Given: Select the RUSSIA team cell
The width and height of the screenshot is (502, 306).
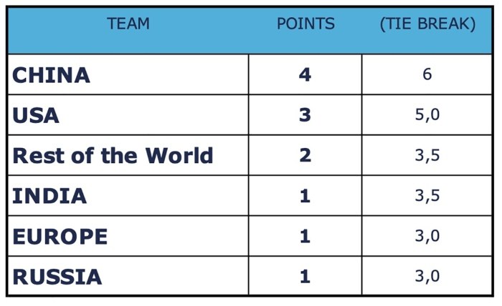Looking at the screenshot, I should tap(57, 276).
